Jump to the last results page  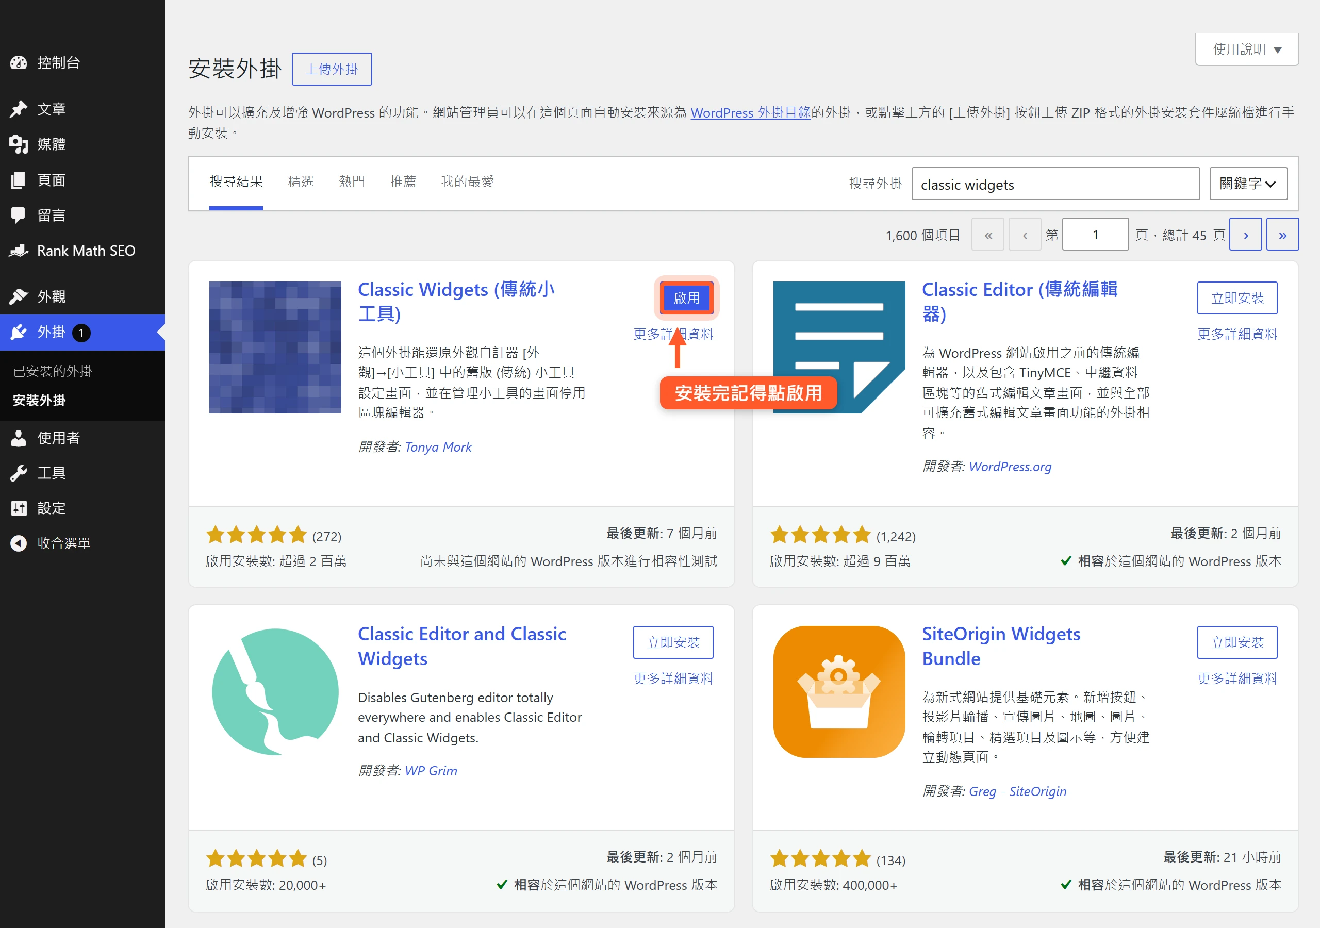point(1283,235)
